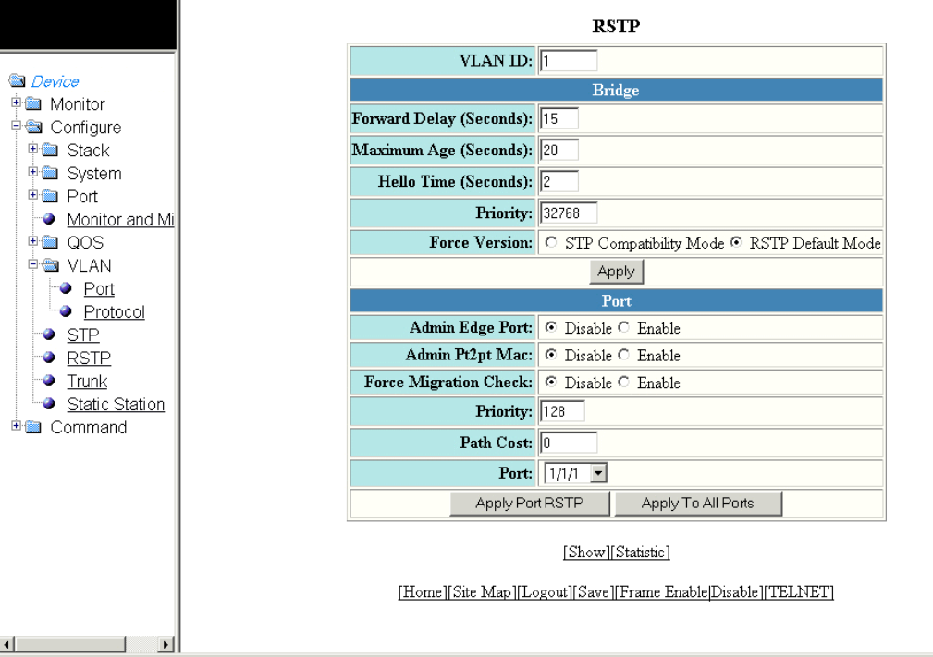Open the Port number dropdown showing 1/1/1
This screenshot has height=657, width=933.
[598, 473]
